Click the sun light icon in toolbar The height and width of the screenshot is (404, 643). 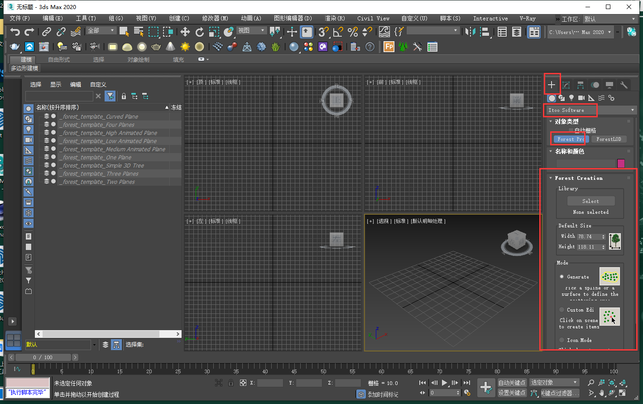tap(185, 47)
